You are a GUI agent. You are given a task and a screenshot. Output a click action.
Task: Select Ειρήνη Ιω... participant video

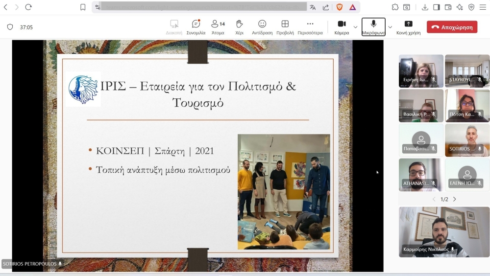point(421,71)
